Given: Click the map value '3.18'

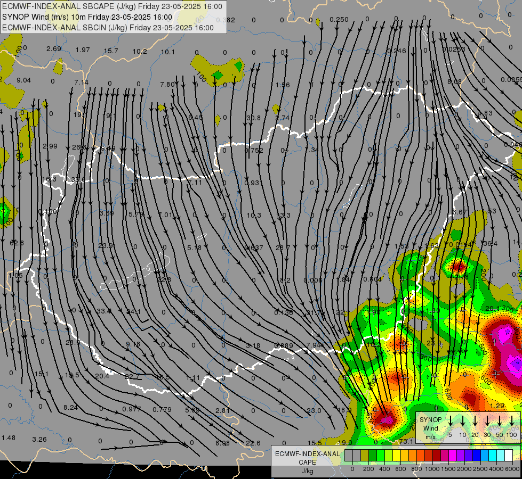Looking at the screenshot, I should 253,346.
